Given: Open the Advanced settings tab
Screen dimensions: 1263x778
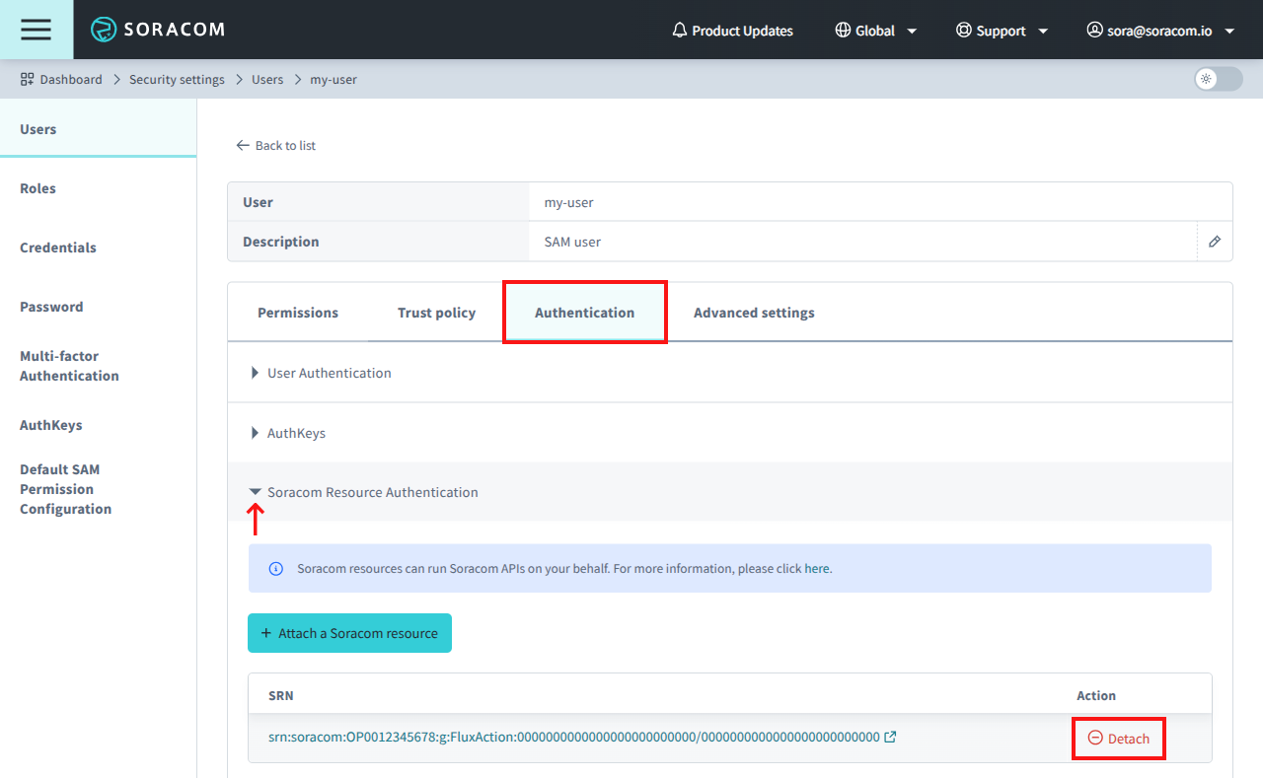Looking at the screenshot, I should (754, 312).
